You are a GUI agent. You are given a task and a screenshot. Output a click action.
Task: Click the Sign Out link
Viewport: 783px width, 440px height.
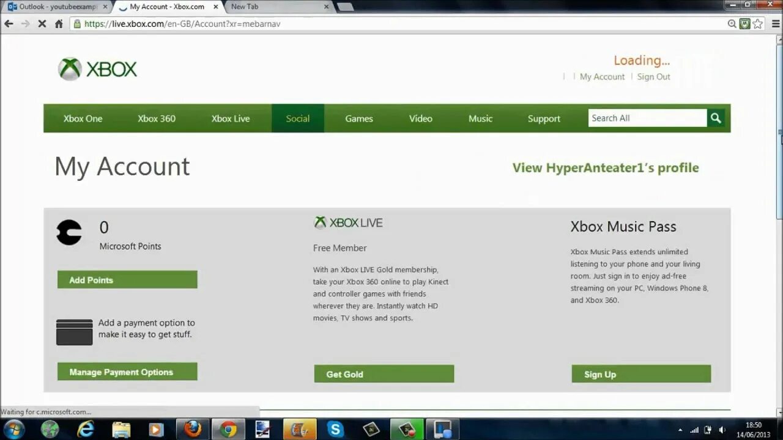point(653,77)
